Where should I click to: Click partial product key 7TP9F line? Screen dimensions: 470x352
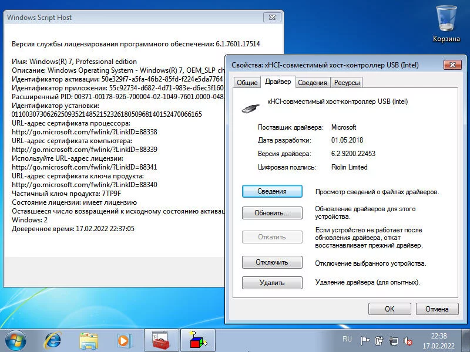coord(66,194)
